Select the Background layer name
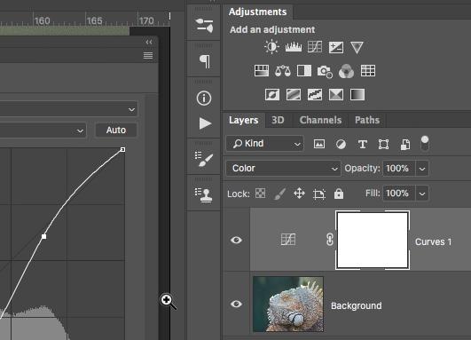Screen dimensions: 471x340 pos(357,305)
